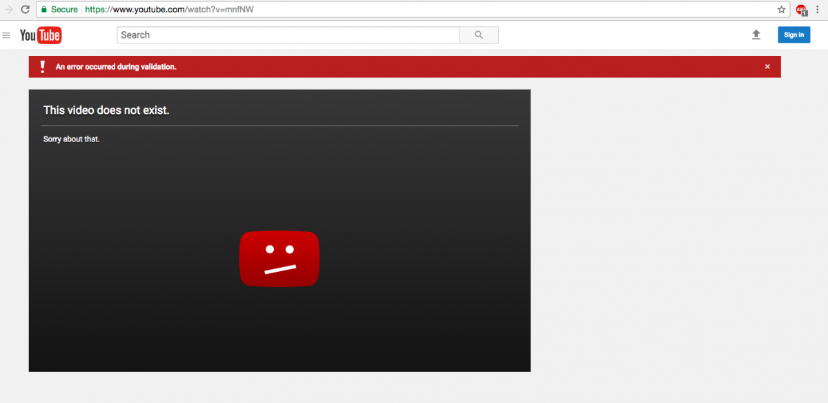Click the "Sorry about that." message
The image size is (828, 403).
click(x=72, y=139)
